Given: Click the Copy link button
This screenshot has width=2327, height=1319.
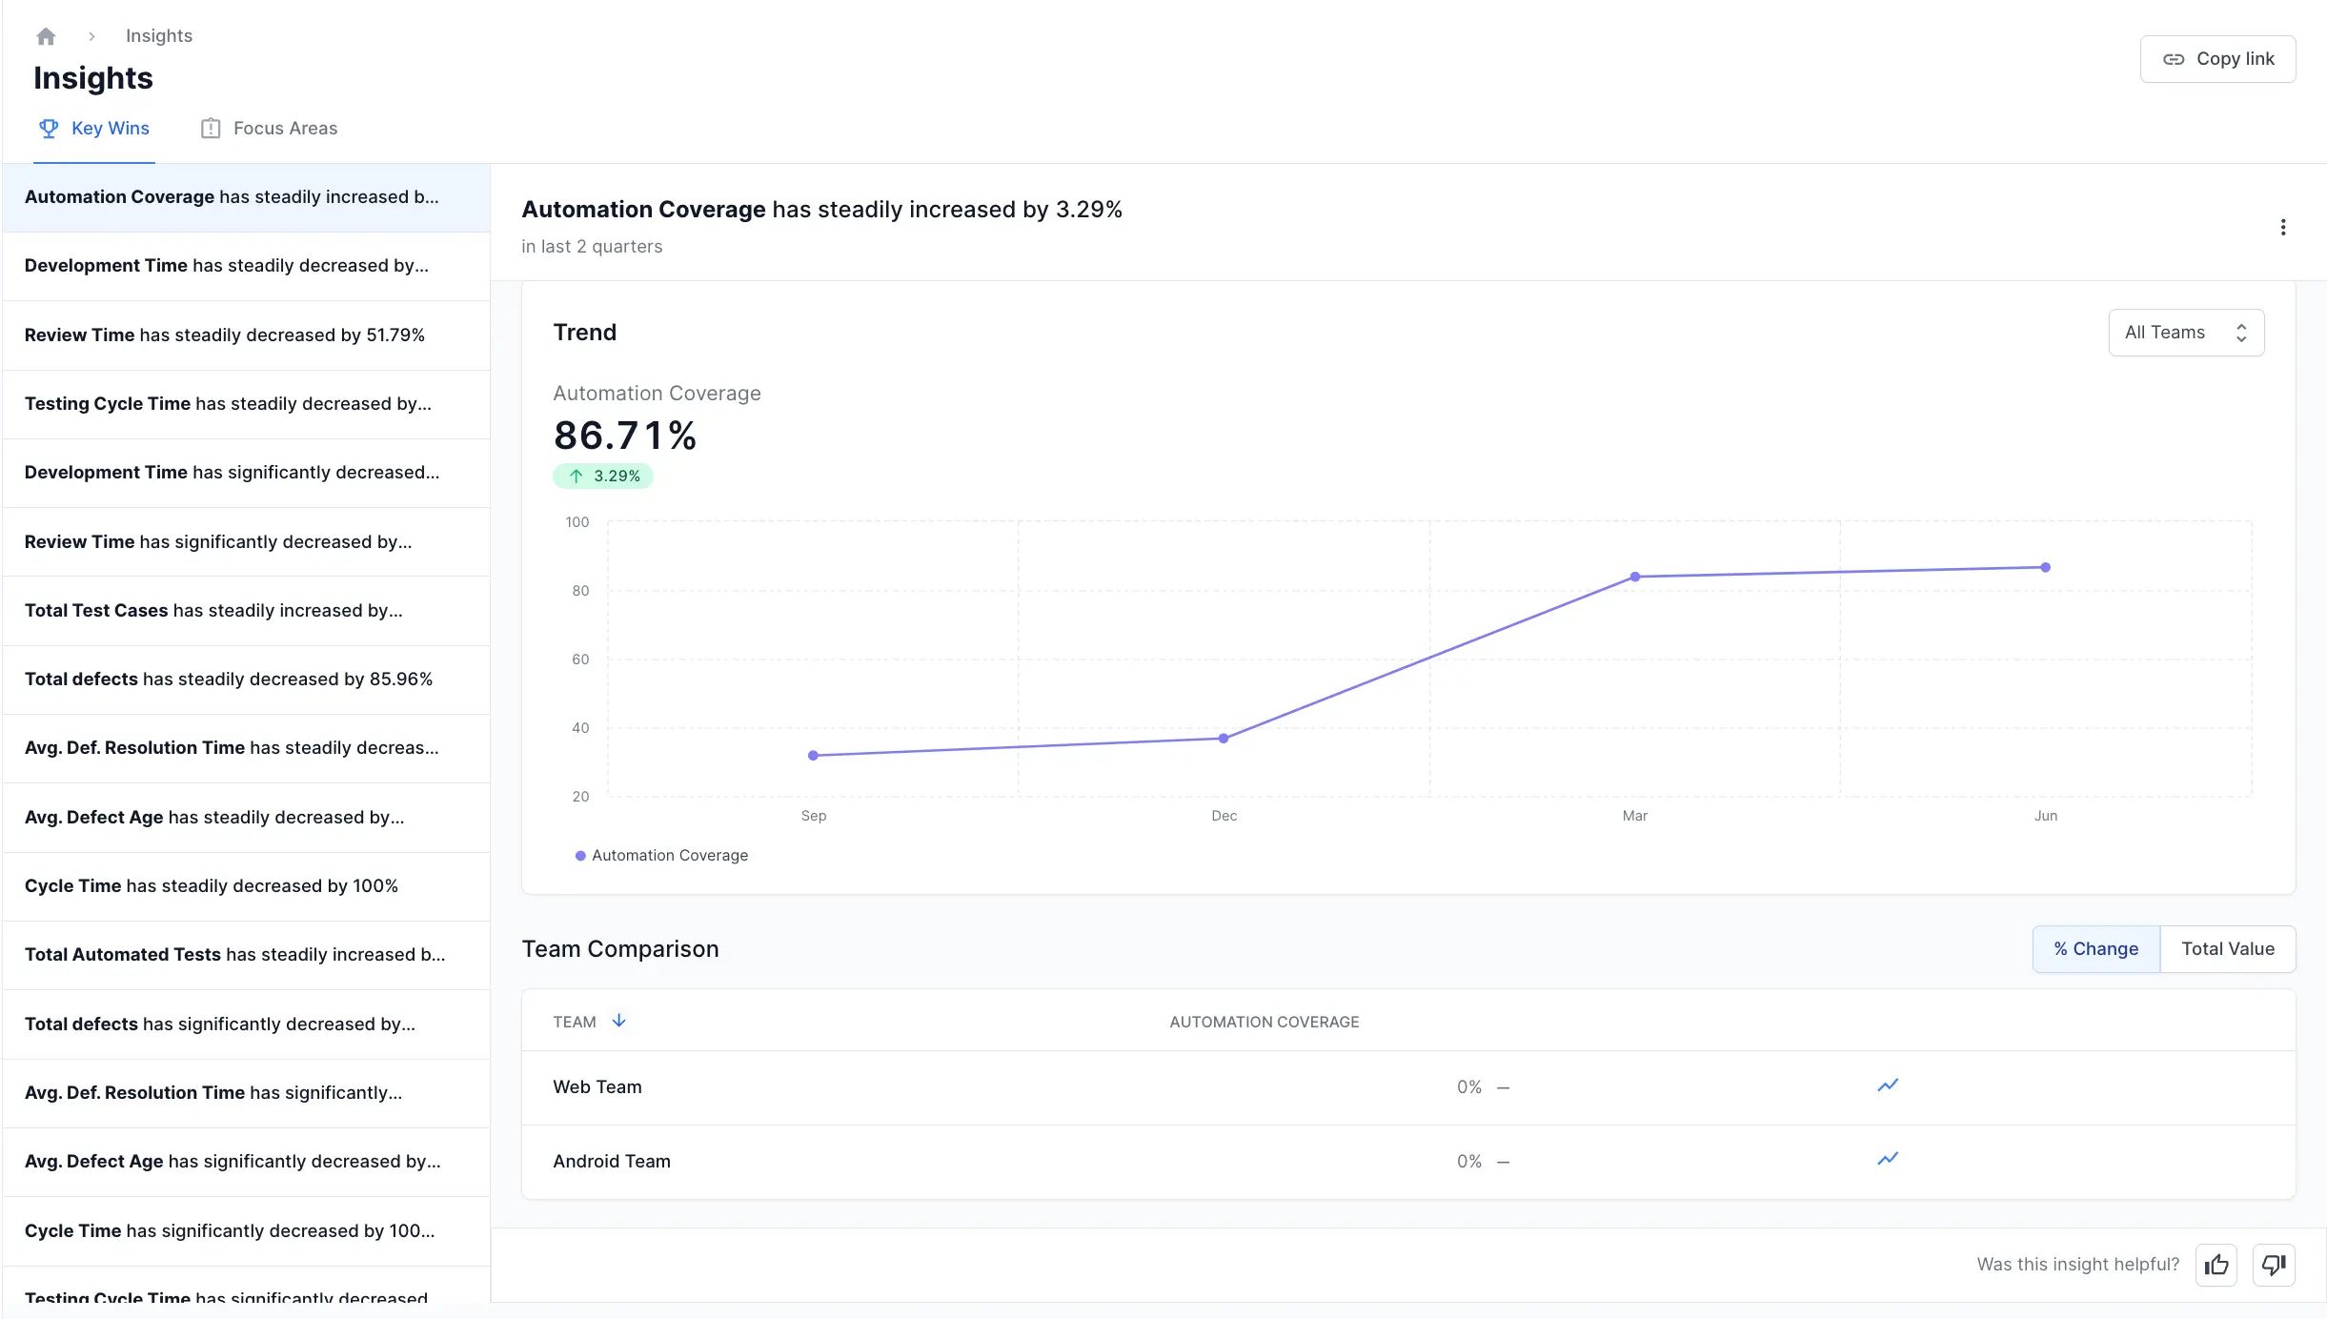Looking at the screenshot, I should (2217, 59).
